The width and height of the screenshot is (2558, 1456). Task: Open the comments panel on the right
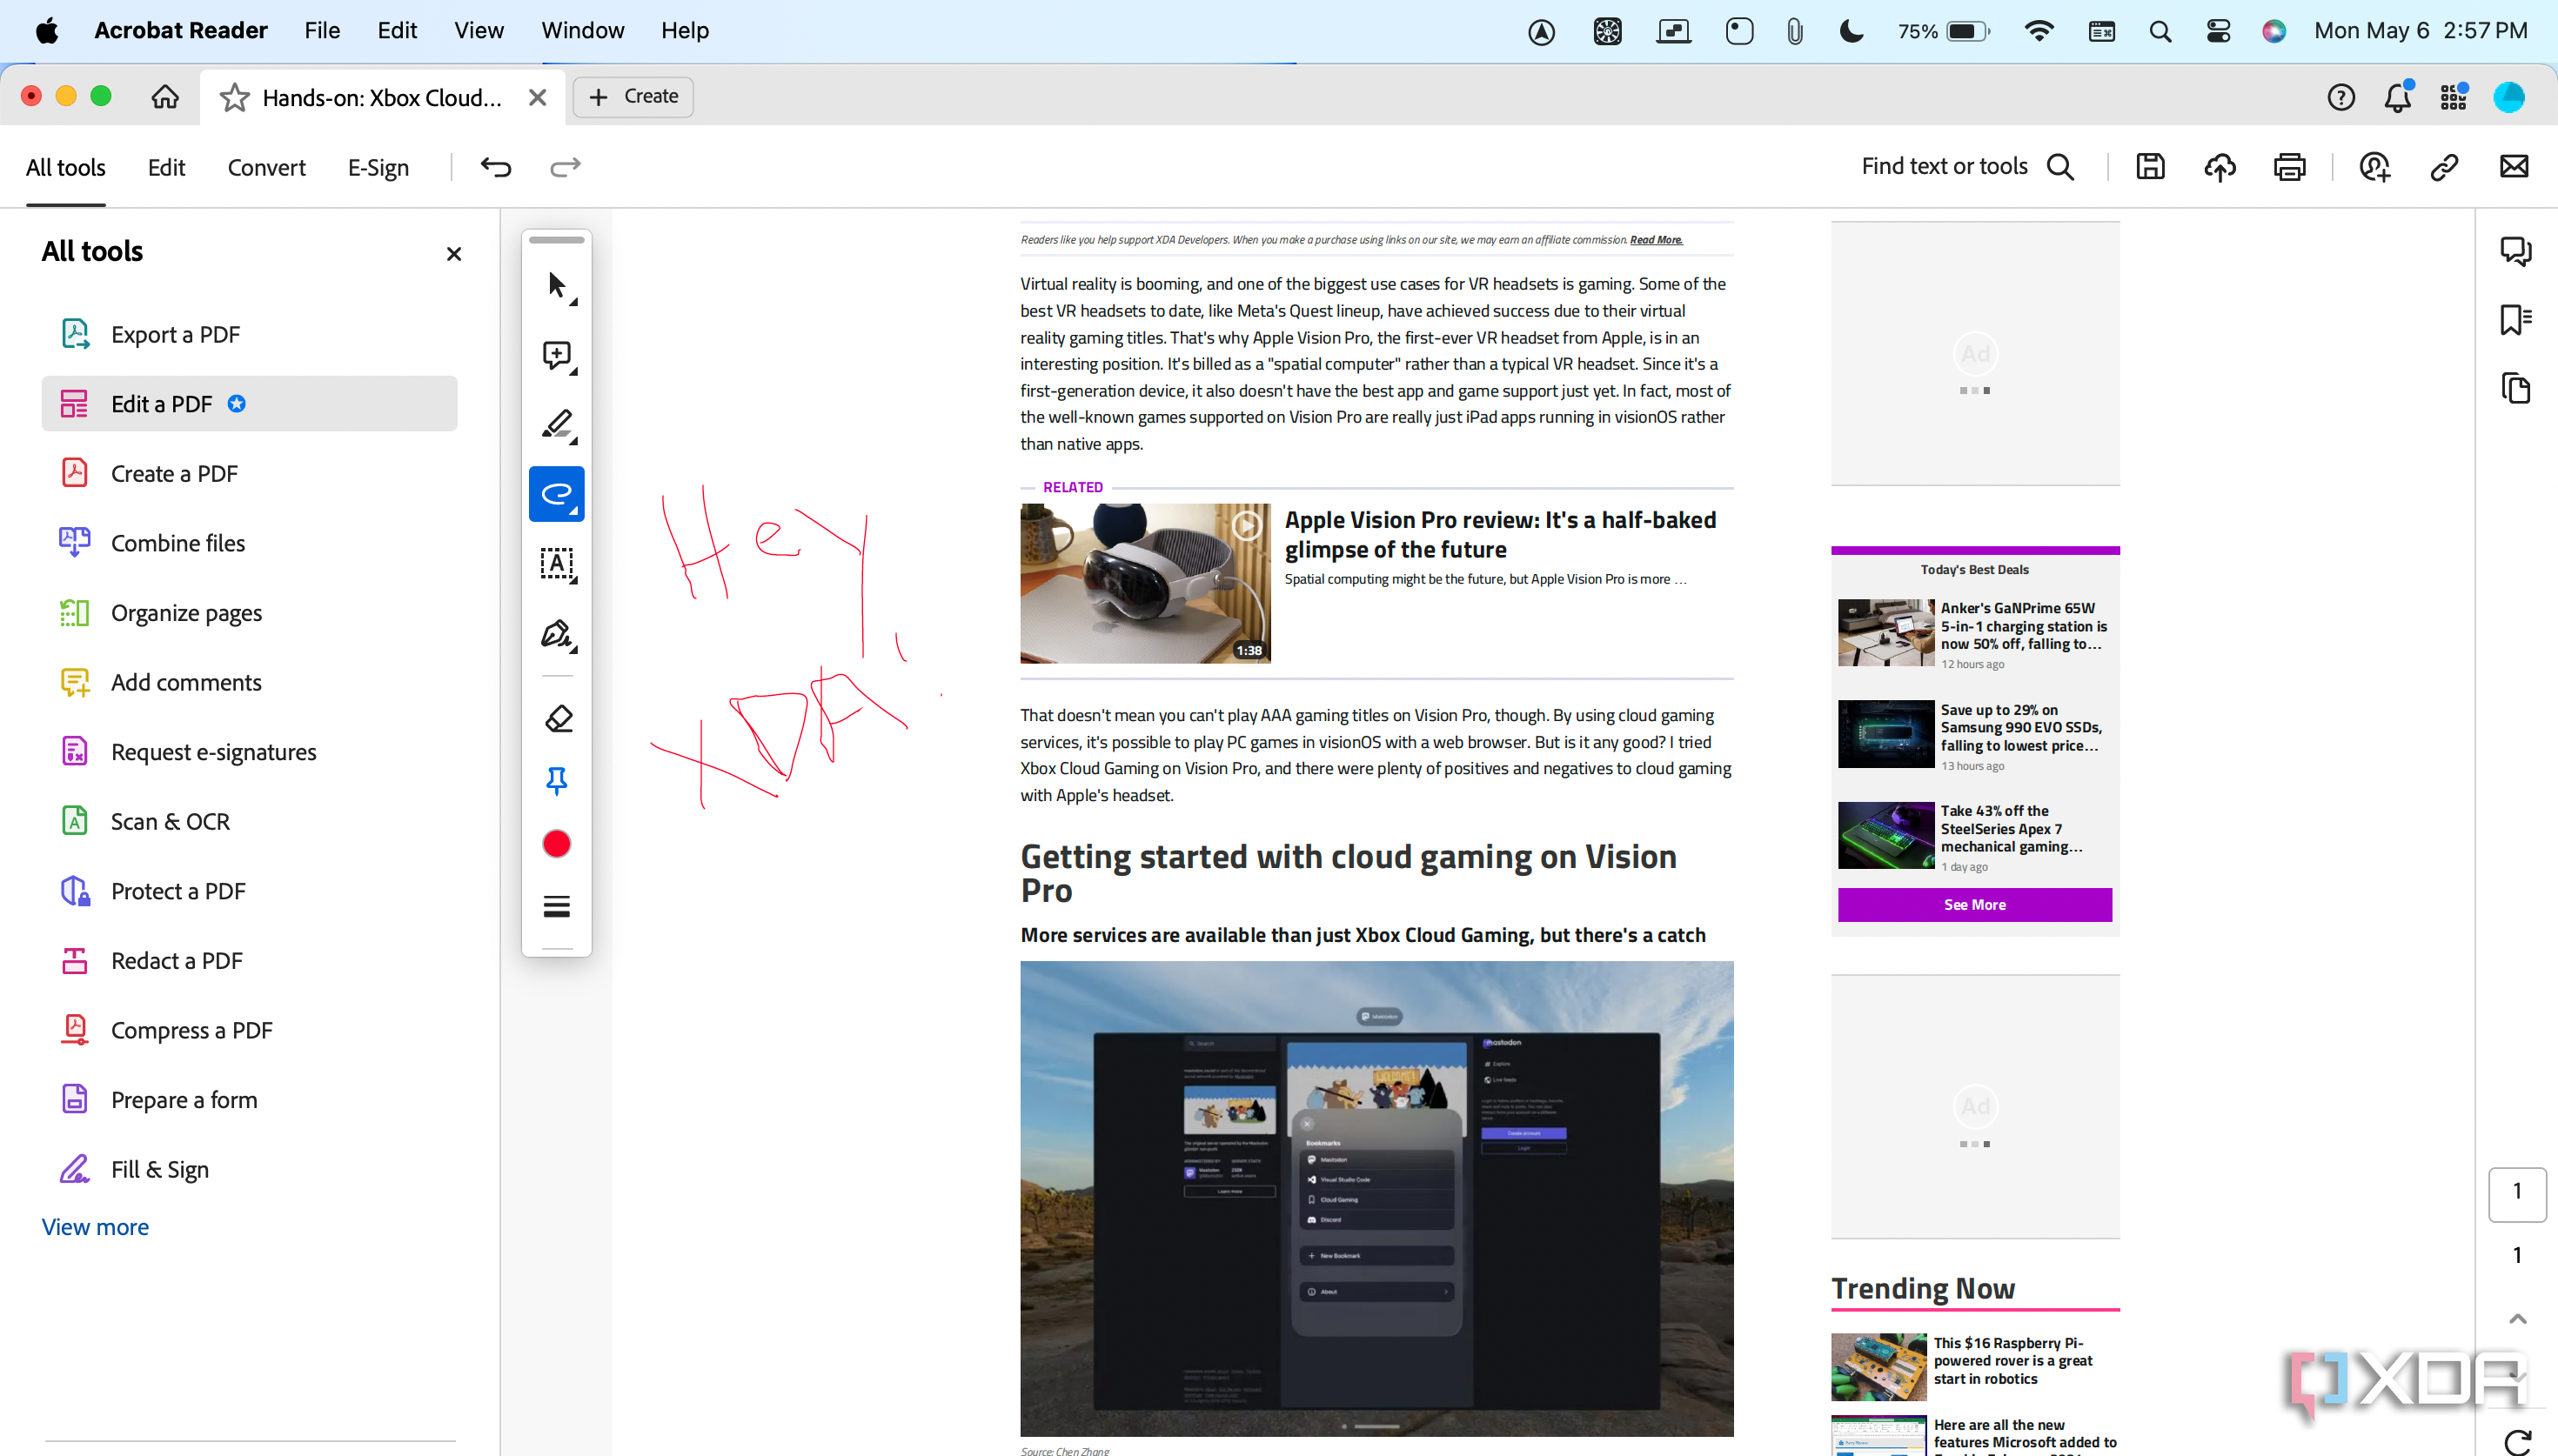point(2516,251)
